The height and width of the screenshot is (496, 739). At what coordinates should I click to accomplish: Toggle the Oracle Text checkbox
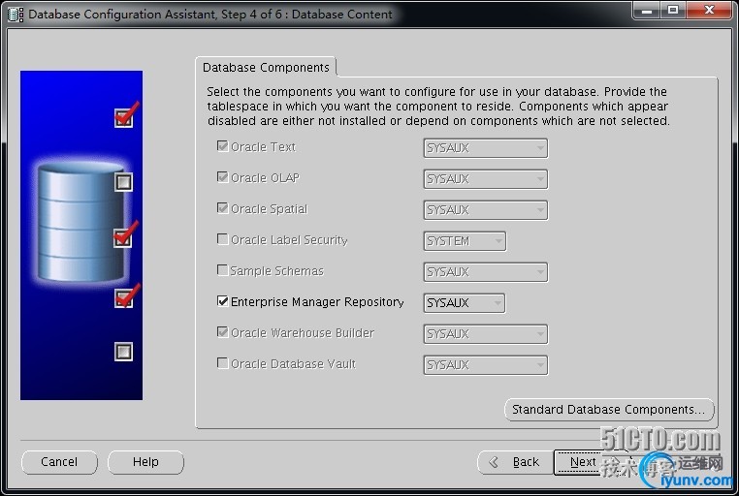(x=222, y=146)
